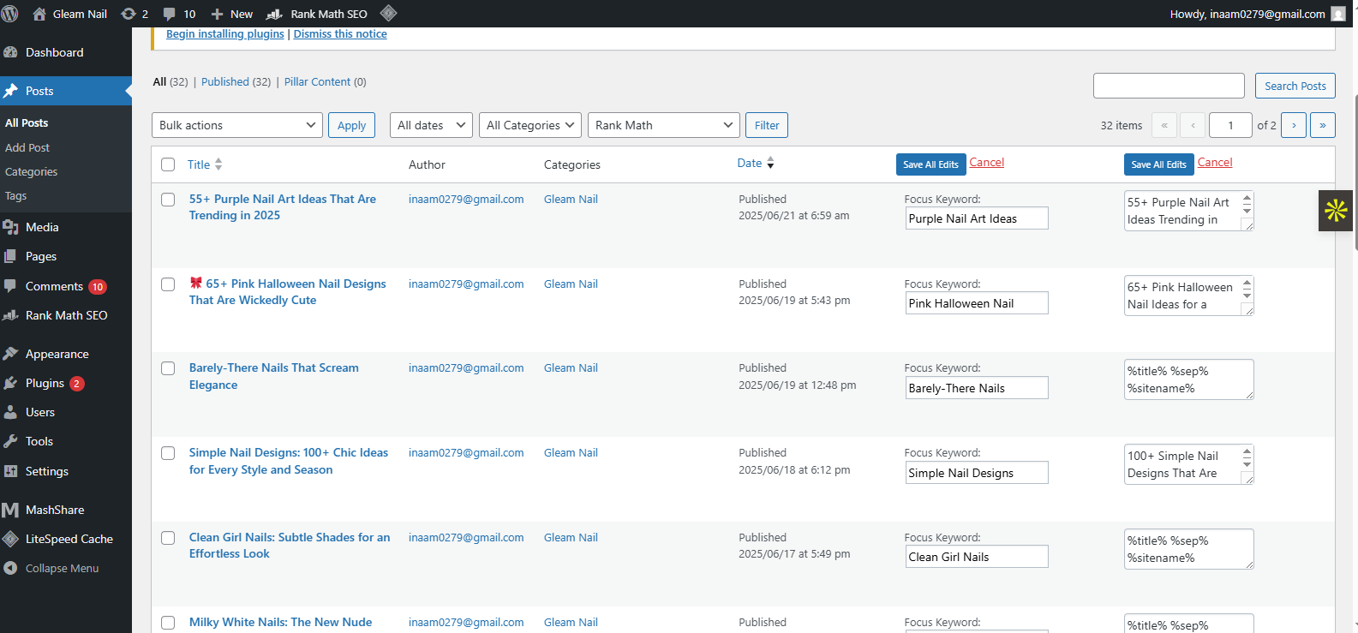1358x633 pixels.
Task: Open Categories submenu item
Action: coord(32,171)
